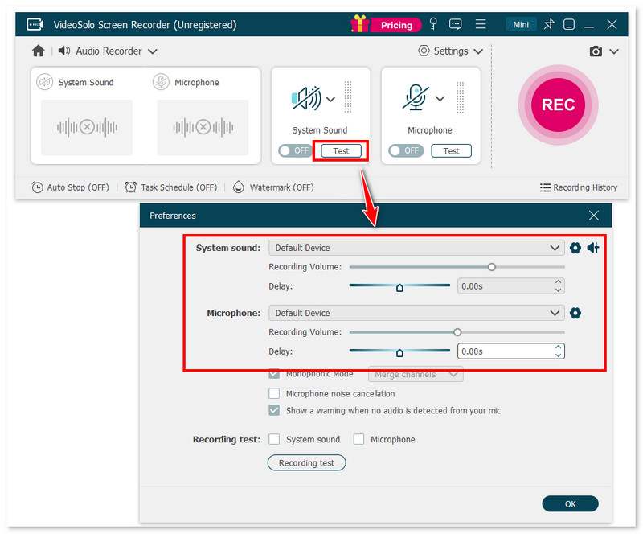Adjust Microphone Recording Volume slider
643x534 pixels.
(457, 332)
